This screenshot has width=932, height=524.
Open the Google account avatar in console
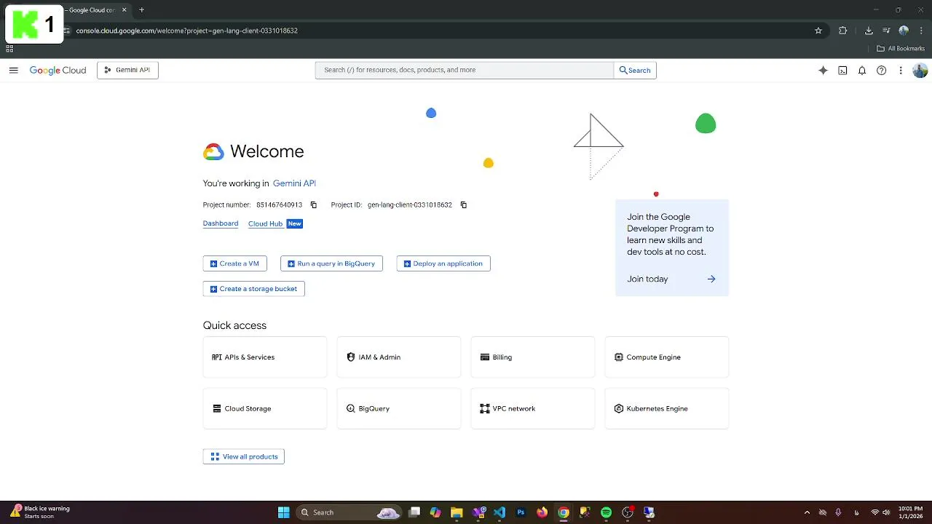point(920,71)
